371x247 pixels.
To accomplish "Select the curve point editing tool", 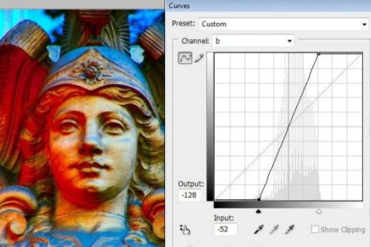I will 185,58.
